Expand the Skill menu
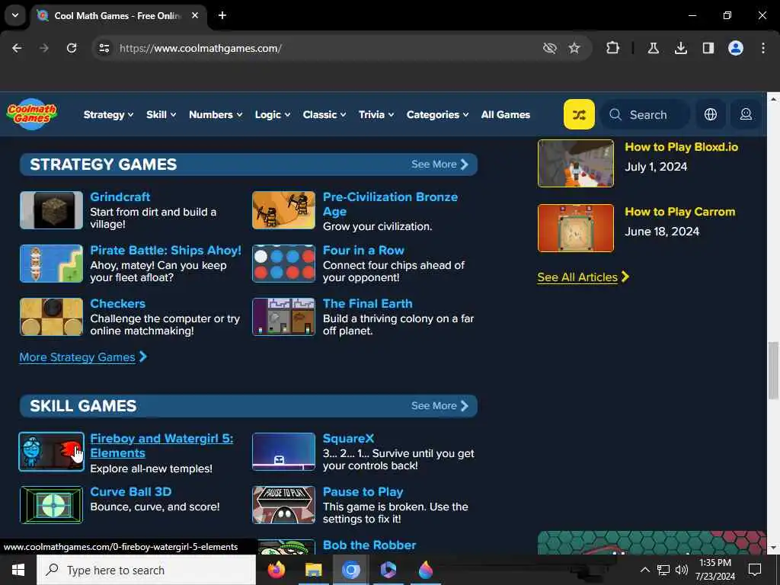The height and width of the screenshot is (585, 780). 161,114
